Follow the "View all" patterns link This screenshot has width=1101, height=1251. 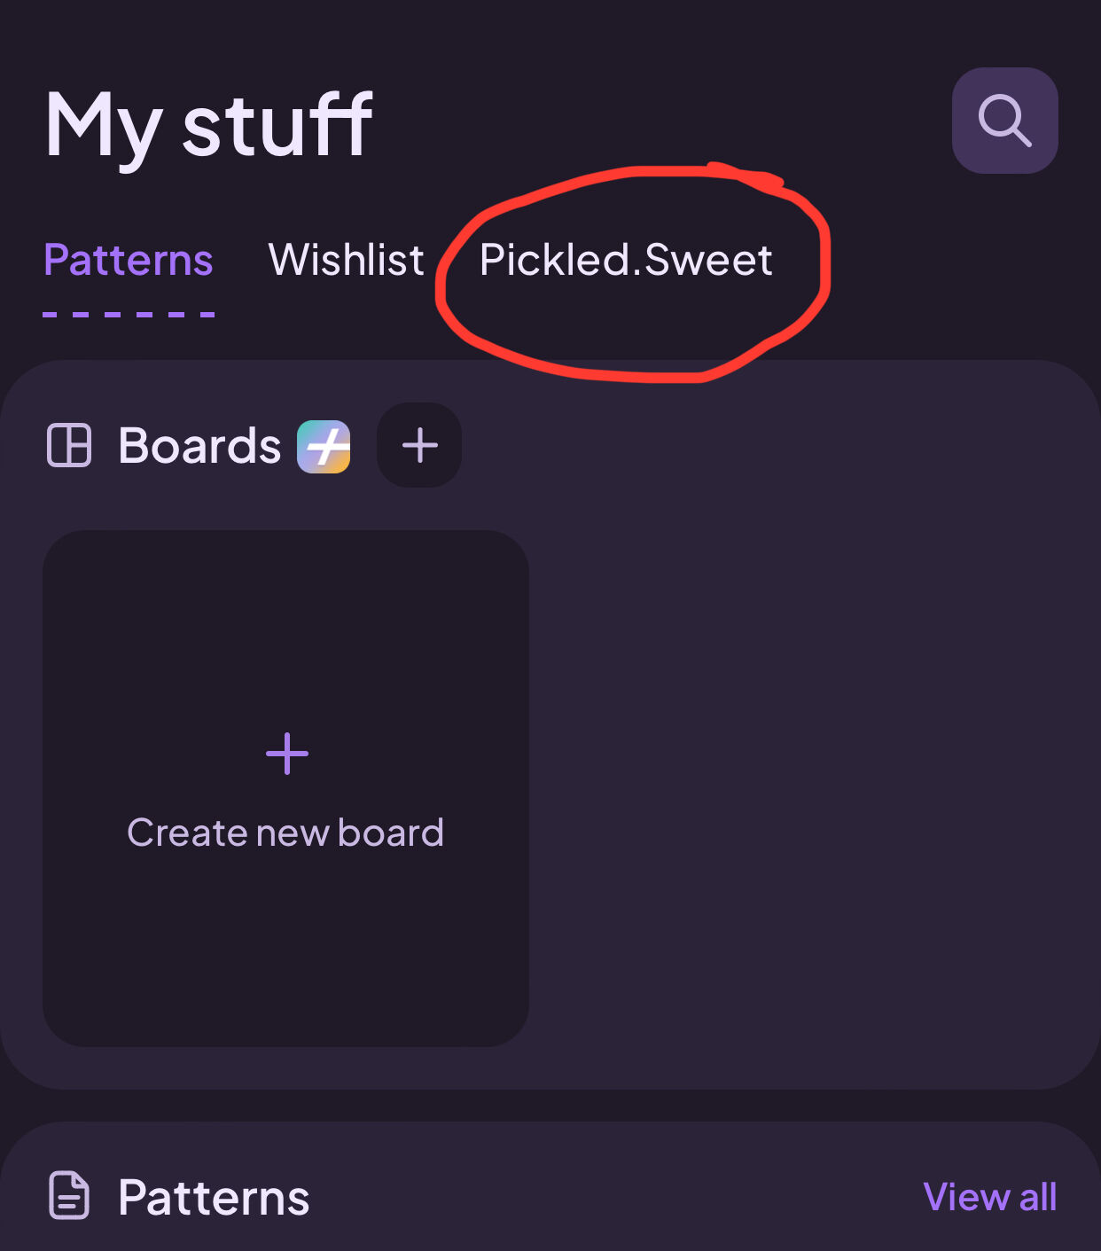point(989,1197)
